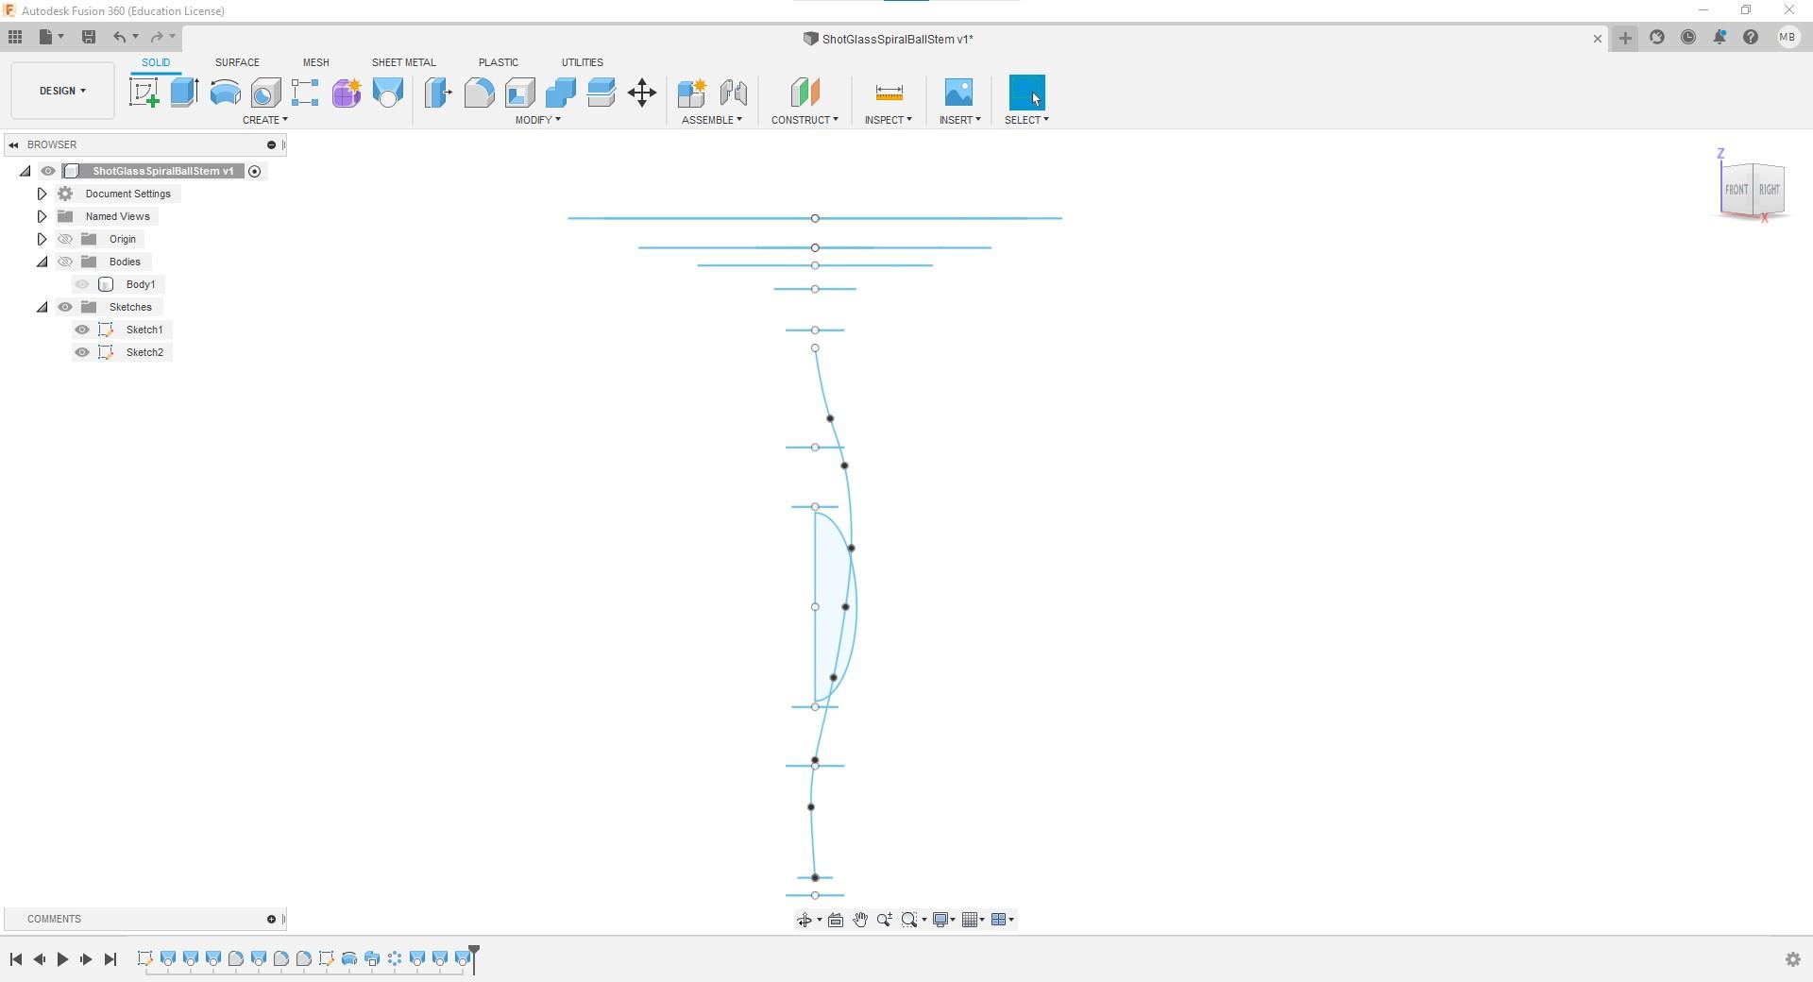Expand the Origin folder
1813x982 pixels.
click(42, 239)
